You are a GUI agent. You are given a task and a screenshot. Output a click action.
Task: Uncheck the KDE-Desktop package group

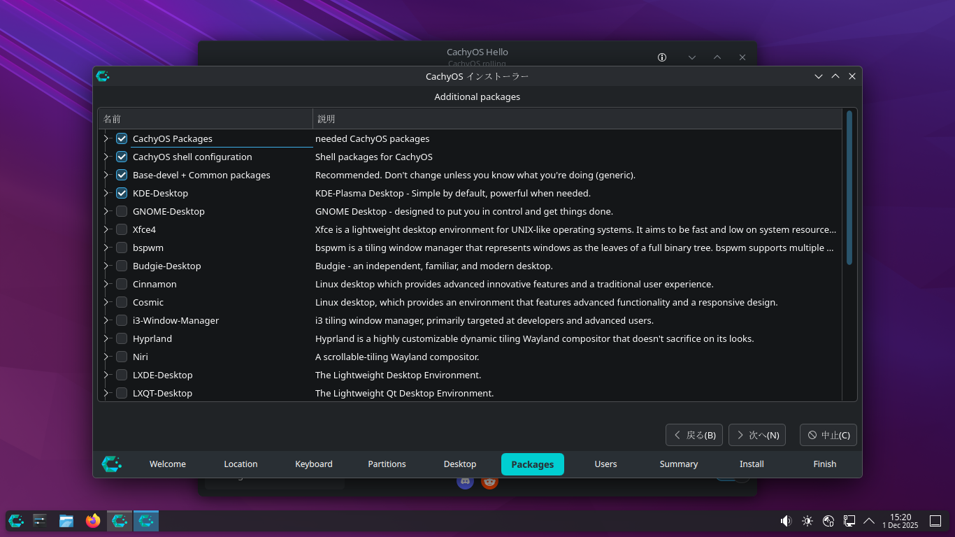[x=122, y=193]
